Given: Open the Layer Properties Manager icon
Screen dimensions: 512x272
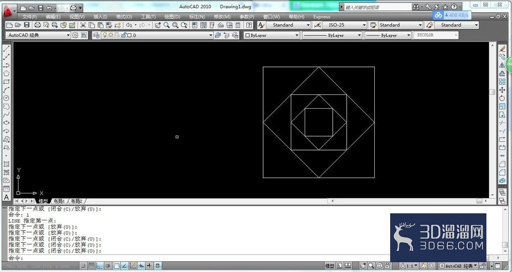Looking at the screenshot, I should [x=96, y=35].
